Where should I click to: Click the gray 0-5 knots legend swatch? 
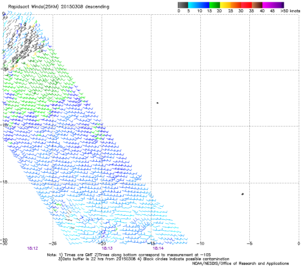183,5
